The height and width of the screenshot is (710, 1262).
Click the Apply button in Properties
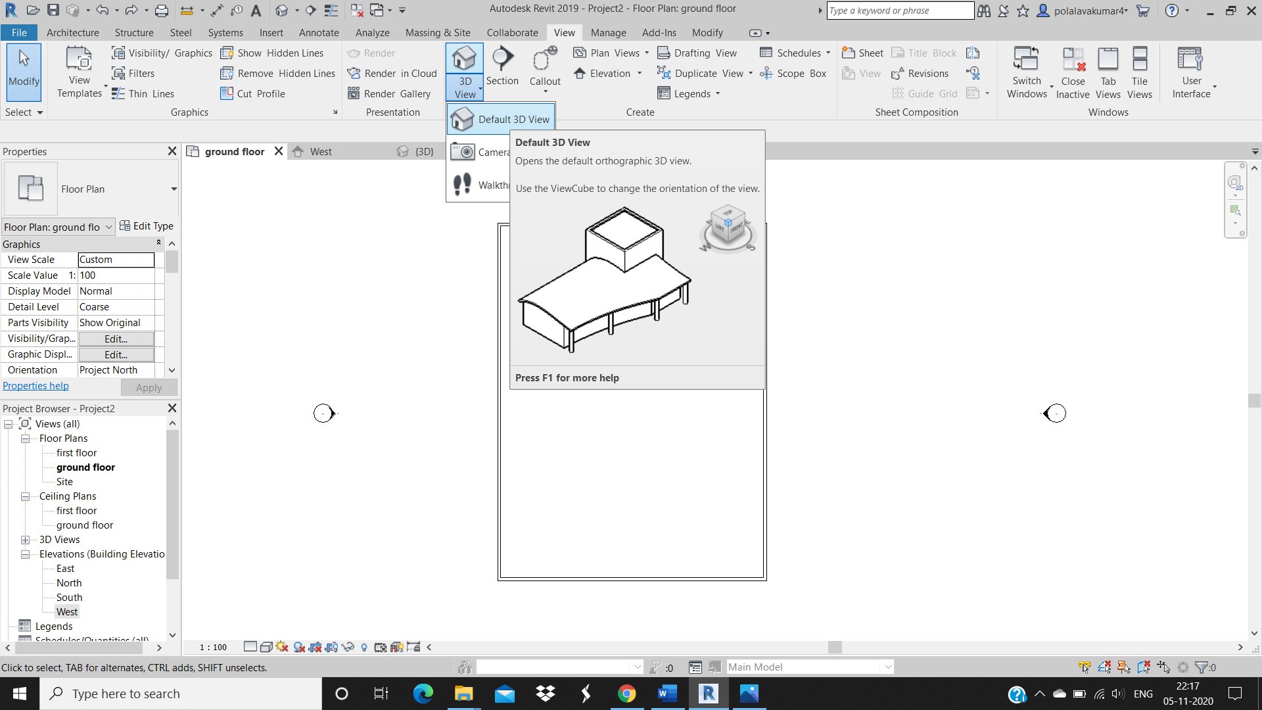[x=148, y=387]
